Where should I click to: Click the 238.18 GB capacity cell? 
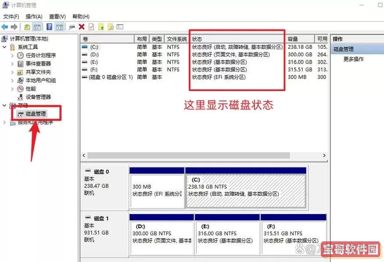[x=300, y=47]
